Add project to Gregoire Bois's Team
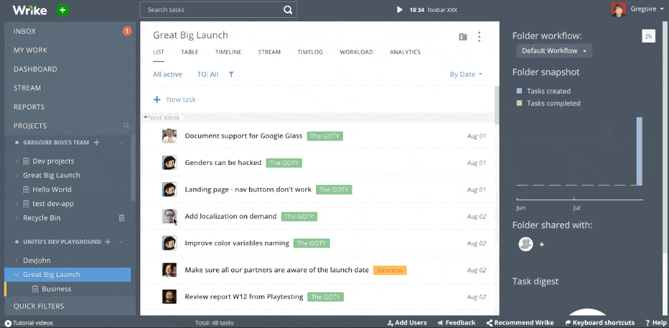The width and height of the screenshot is (669, 328). [x=97, y=142]
